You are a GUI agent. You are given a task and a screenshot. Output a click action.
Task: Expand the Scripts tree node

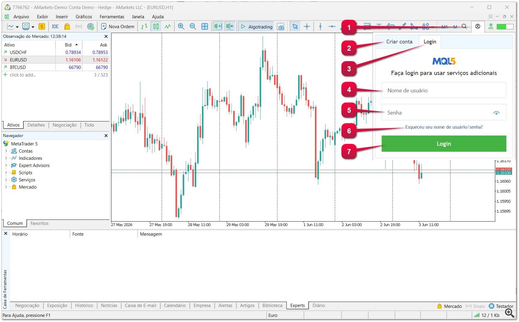tap(6, 173)
